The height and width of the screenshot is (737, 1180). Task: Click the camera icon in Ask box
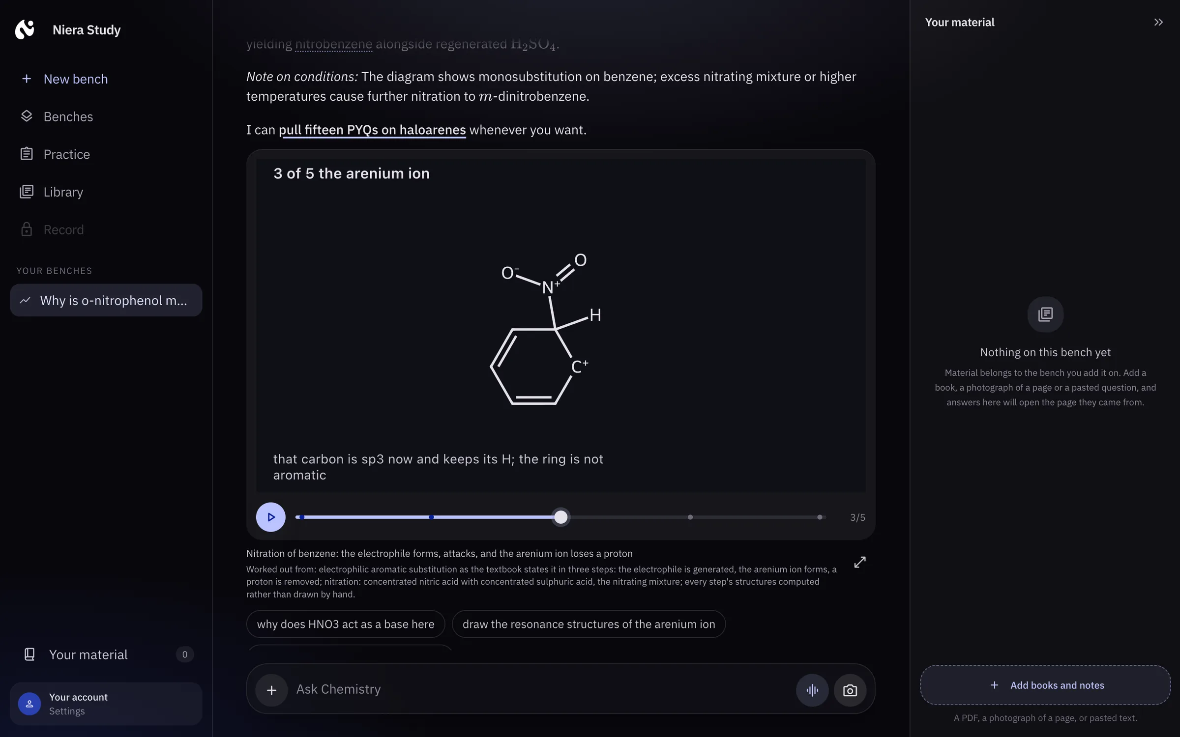[850, 690]
